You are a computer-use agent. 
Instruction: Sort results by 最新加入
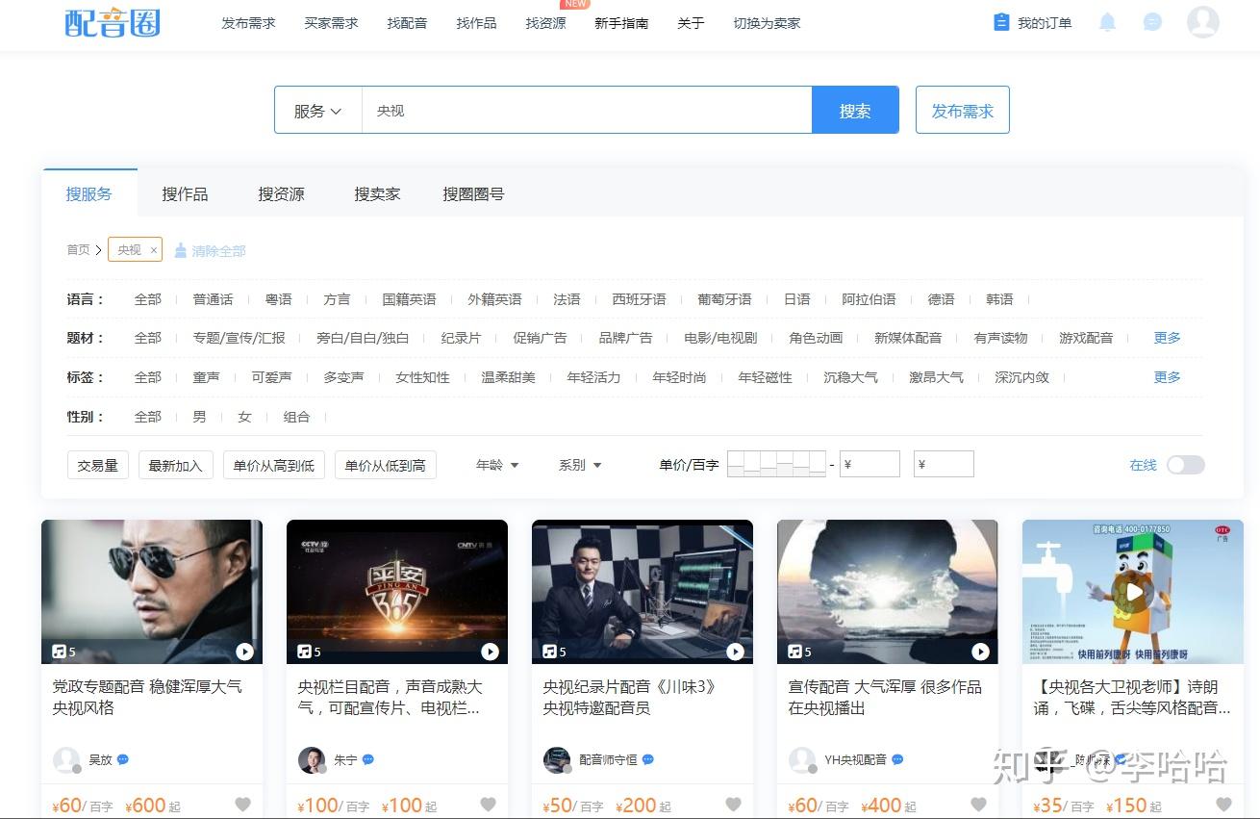click(x=176, y=465)
